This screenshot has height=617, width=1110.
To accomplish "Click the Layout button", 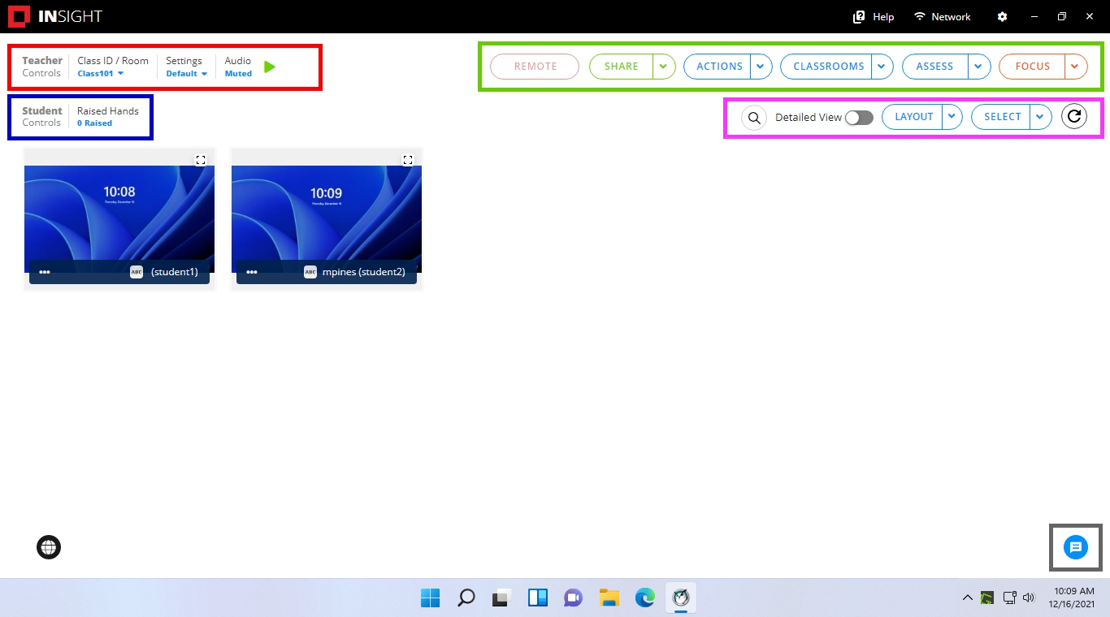I will pos(913,117).
